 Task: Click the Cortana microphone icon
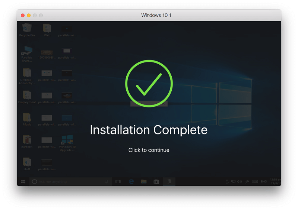click(x=107, y=181)
